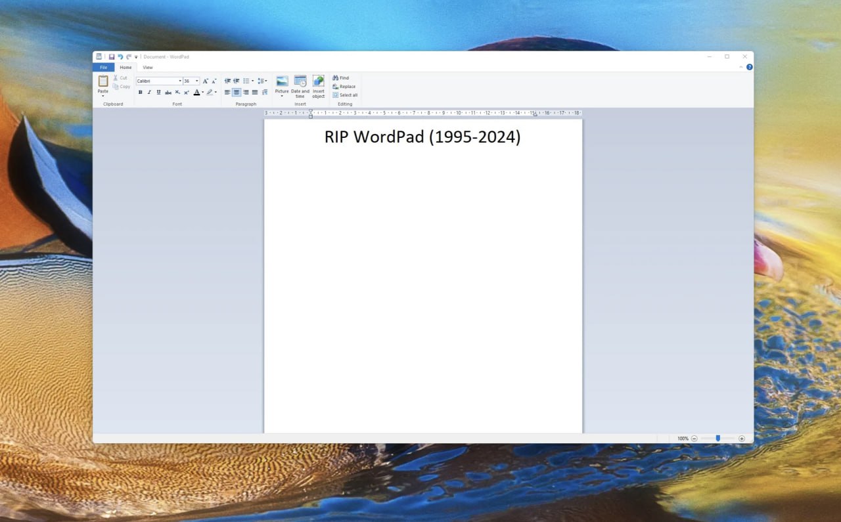Image resolution: width=841 pixels, height=522 pixels.
Task: Click Select all in the Editing group
Action: click(345, 95)
